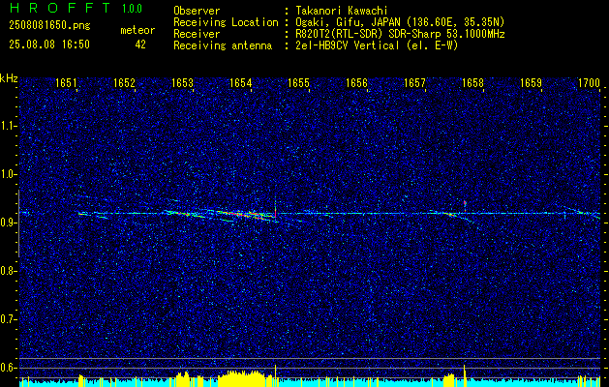Click the 1.1 kHz frequency label

click(8, 126)
